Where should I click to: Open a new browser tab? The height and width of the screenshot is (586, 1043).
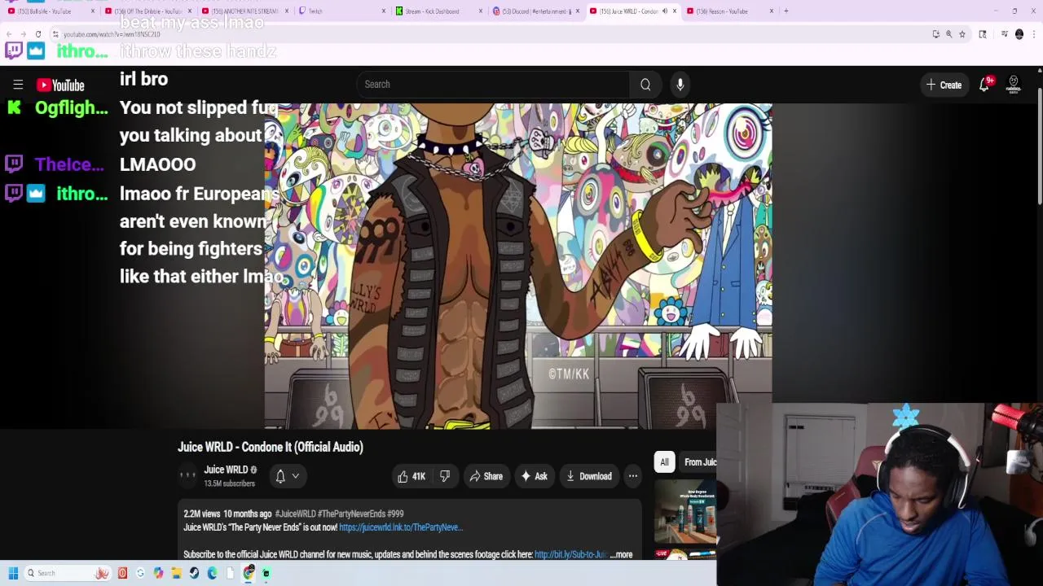pyautogui.click(x=786, y=11)
